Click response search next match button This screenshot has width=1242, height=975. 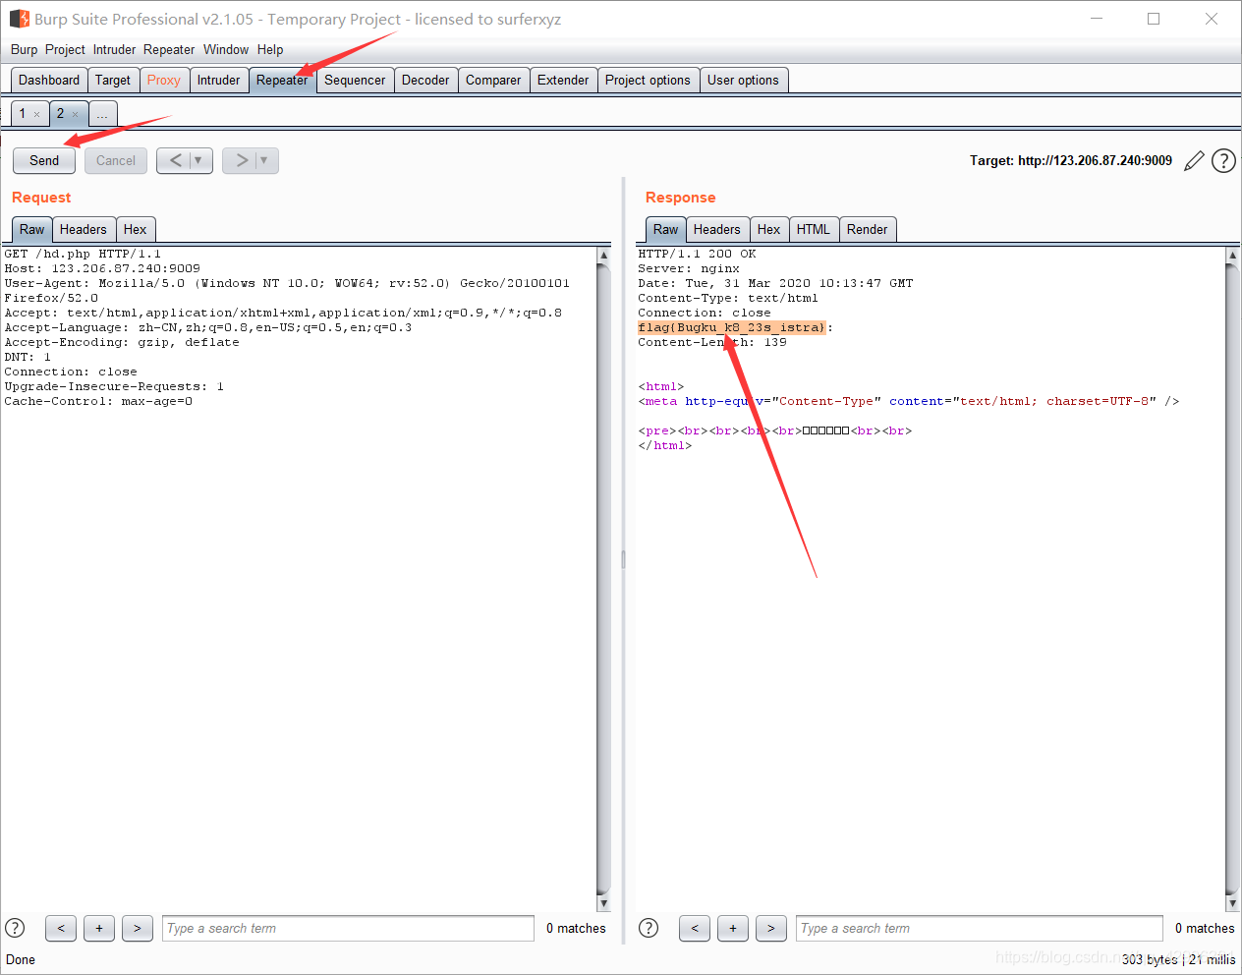(x=771, y=928)
